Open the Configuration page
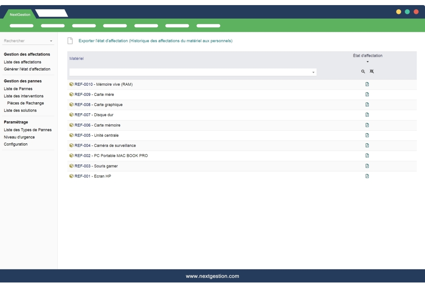Image resolution: width=425 pixels, height=288 pixels. [16, 144]
